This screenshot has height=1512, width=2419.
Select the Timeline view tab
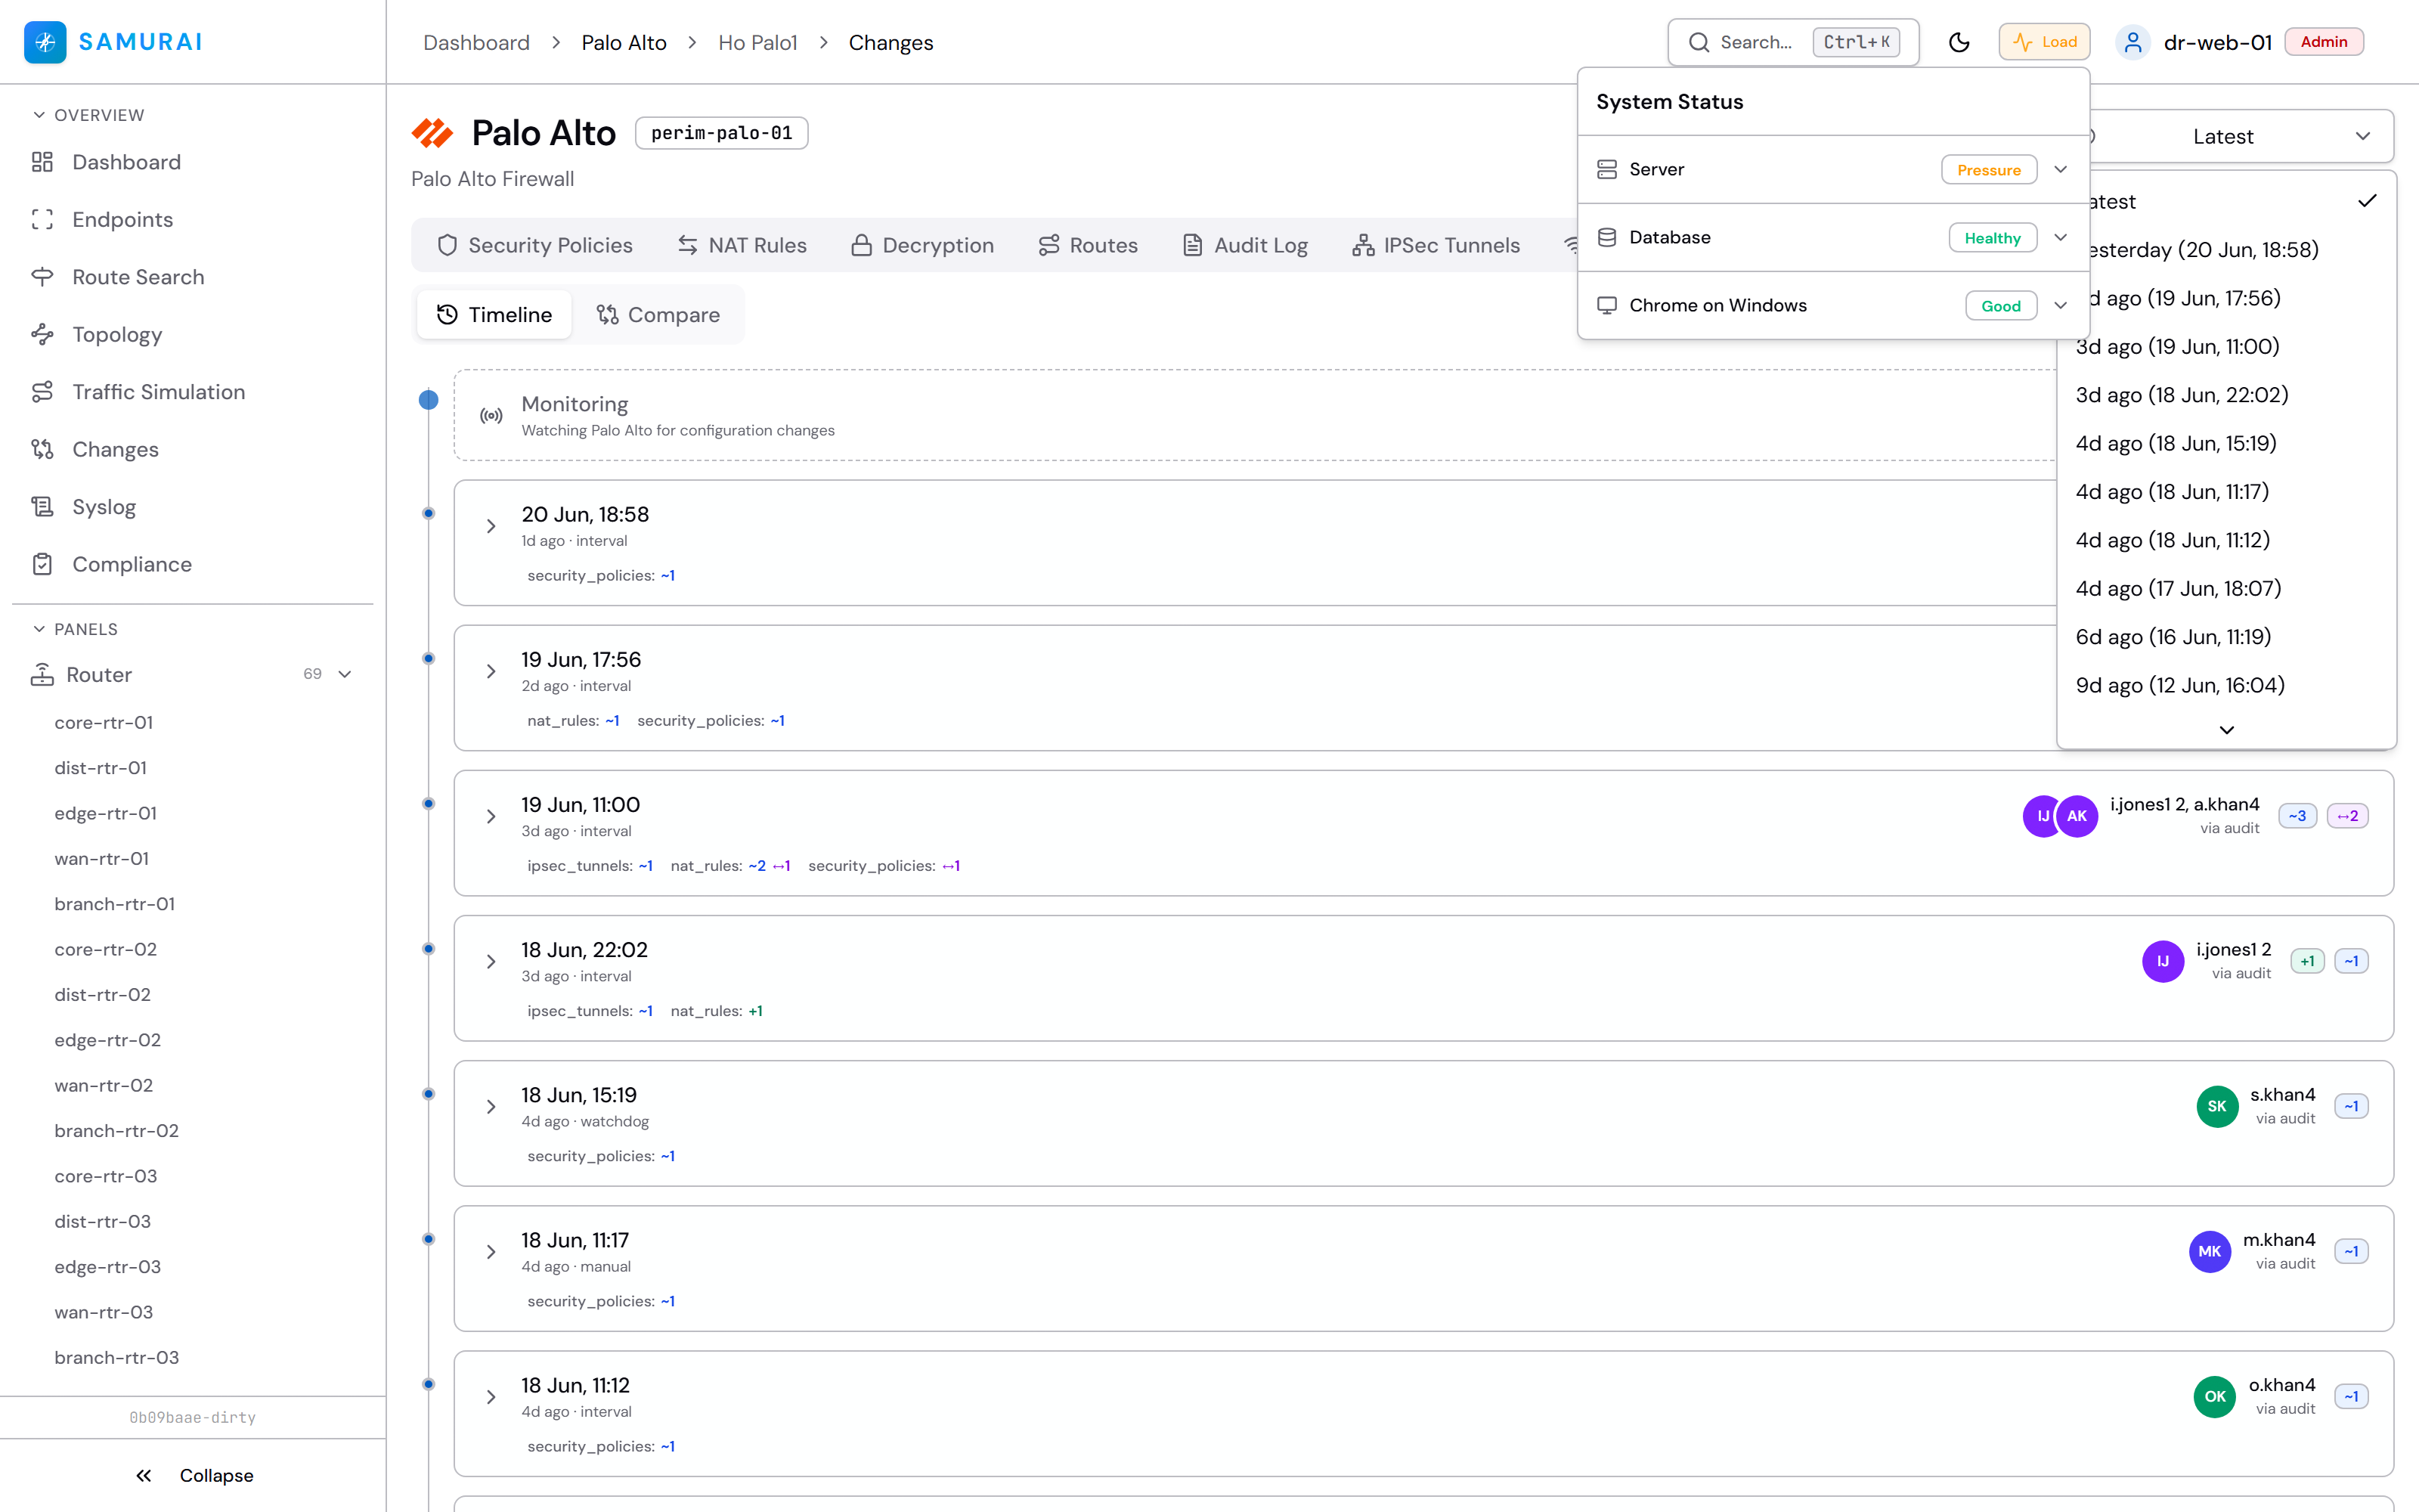(x=494, y=315)
